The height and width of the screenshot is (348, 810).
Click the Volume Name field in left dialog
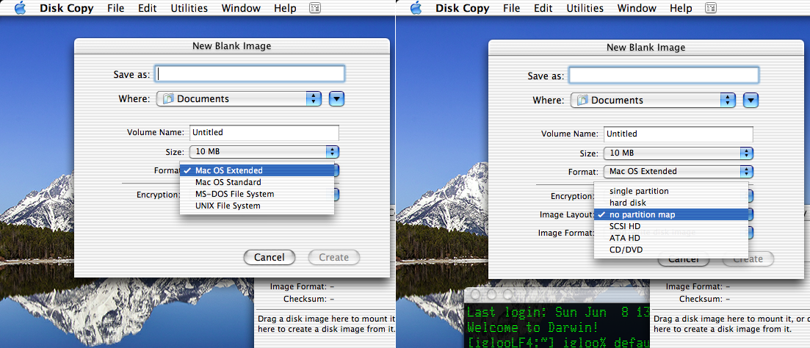(264, 133)
